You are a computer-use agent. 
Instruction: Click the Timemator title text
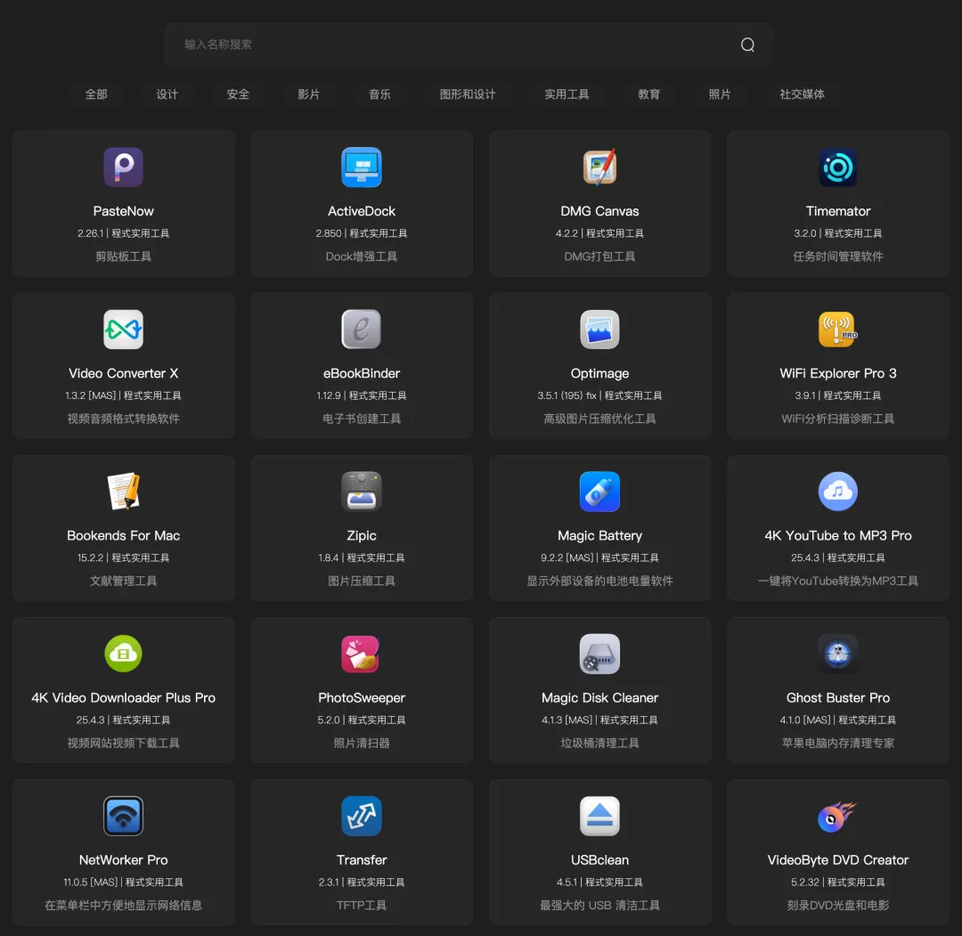pos(837,211)
